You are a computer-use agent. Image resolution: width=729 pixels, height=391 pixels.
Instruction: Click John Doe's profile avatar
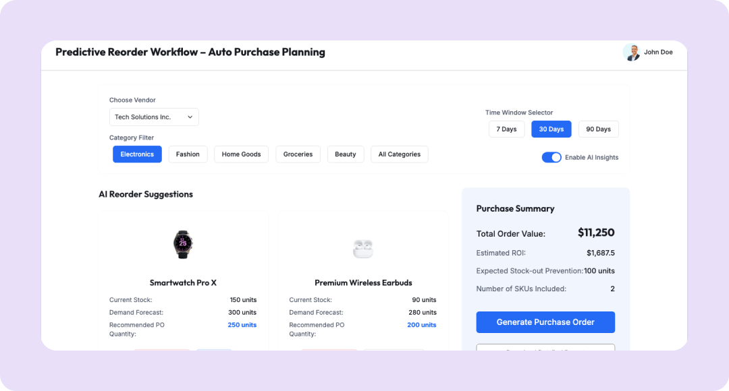point(632,53)
